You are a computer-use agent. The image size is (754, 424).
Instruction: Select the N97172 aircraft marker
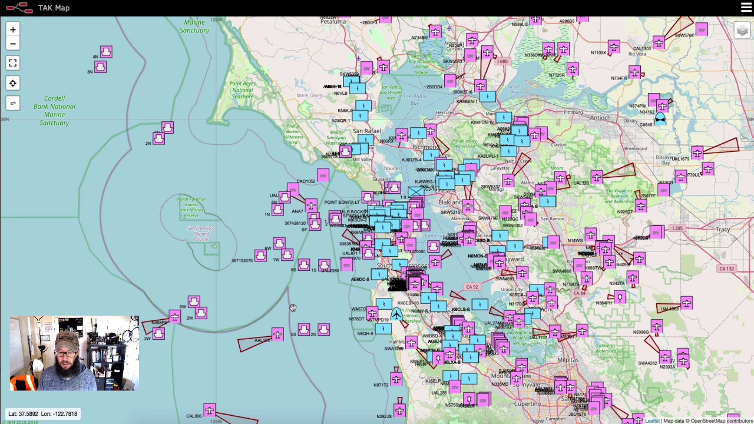pyautogui.click(x=396, y=380)
